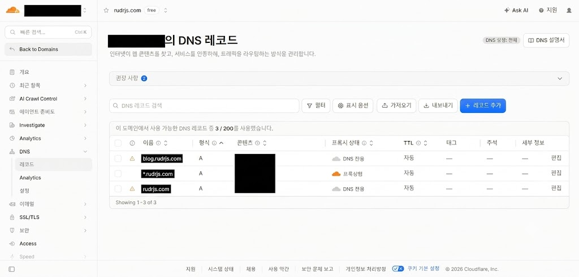The image size is (579, 277).
Task: Click the 레코드 추가 button
Action: (x=483, y=105)
